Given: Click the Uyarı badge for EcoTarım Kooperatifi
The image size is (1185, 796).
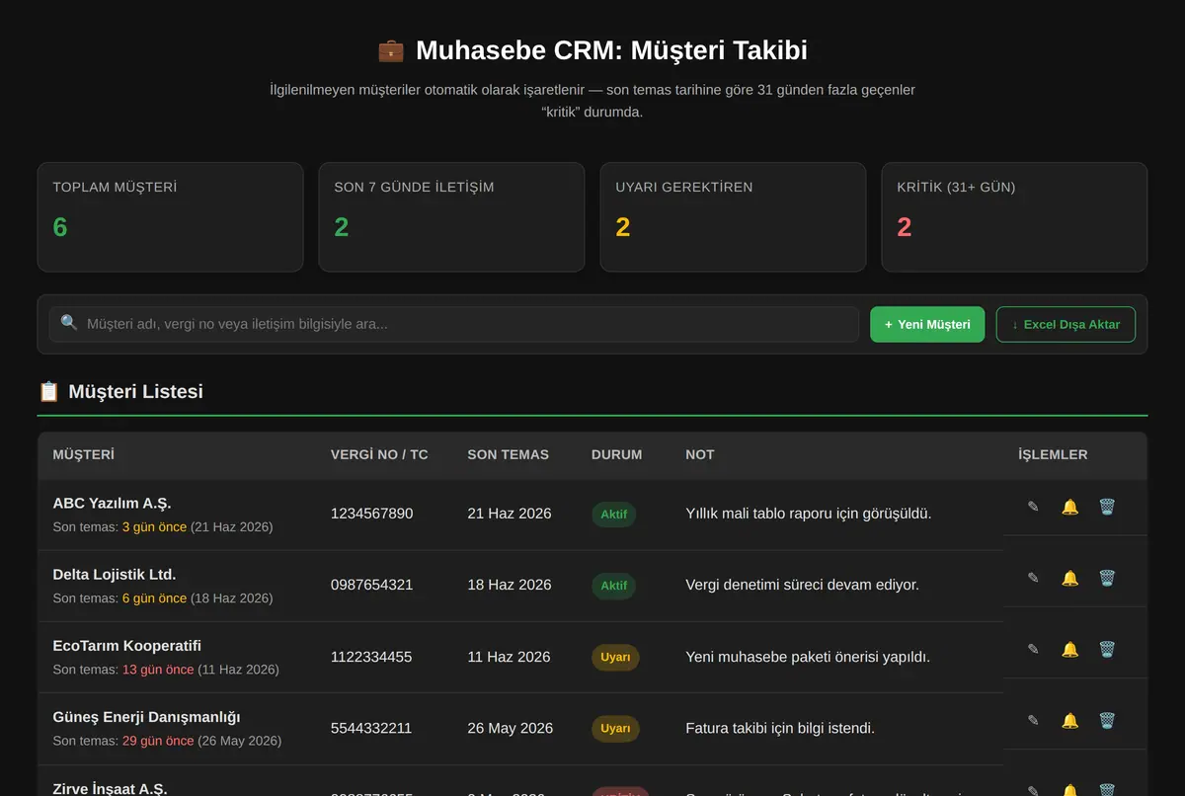Looking at the screenshot, I should pyautogui.click(x=615, y=657).
